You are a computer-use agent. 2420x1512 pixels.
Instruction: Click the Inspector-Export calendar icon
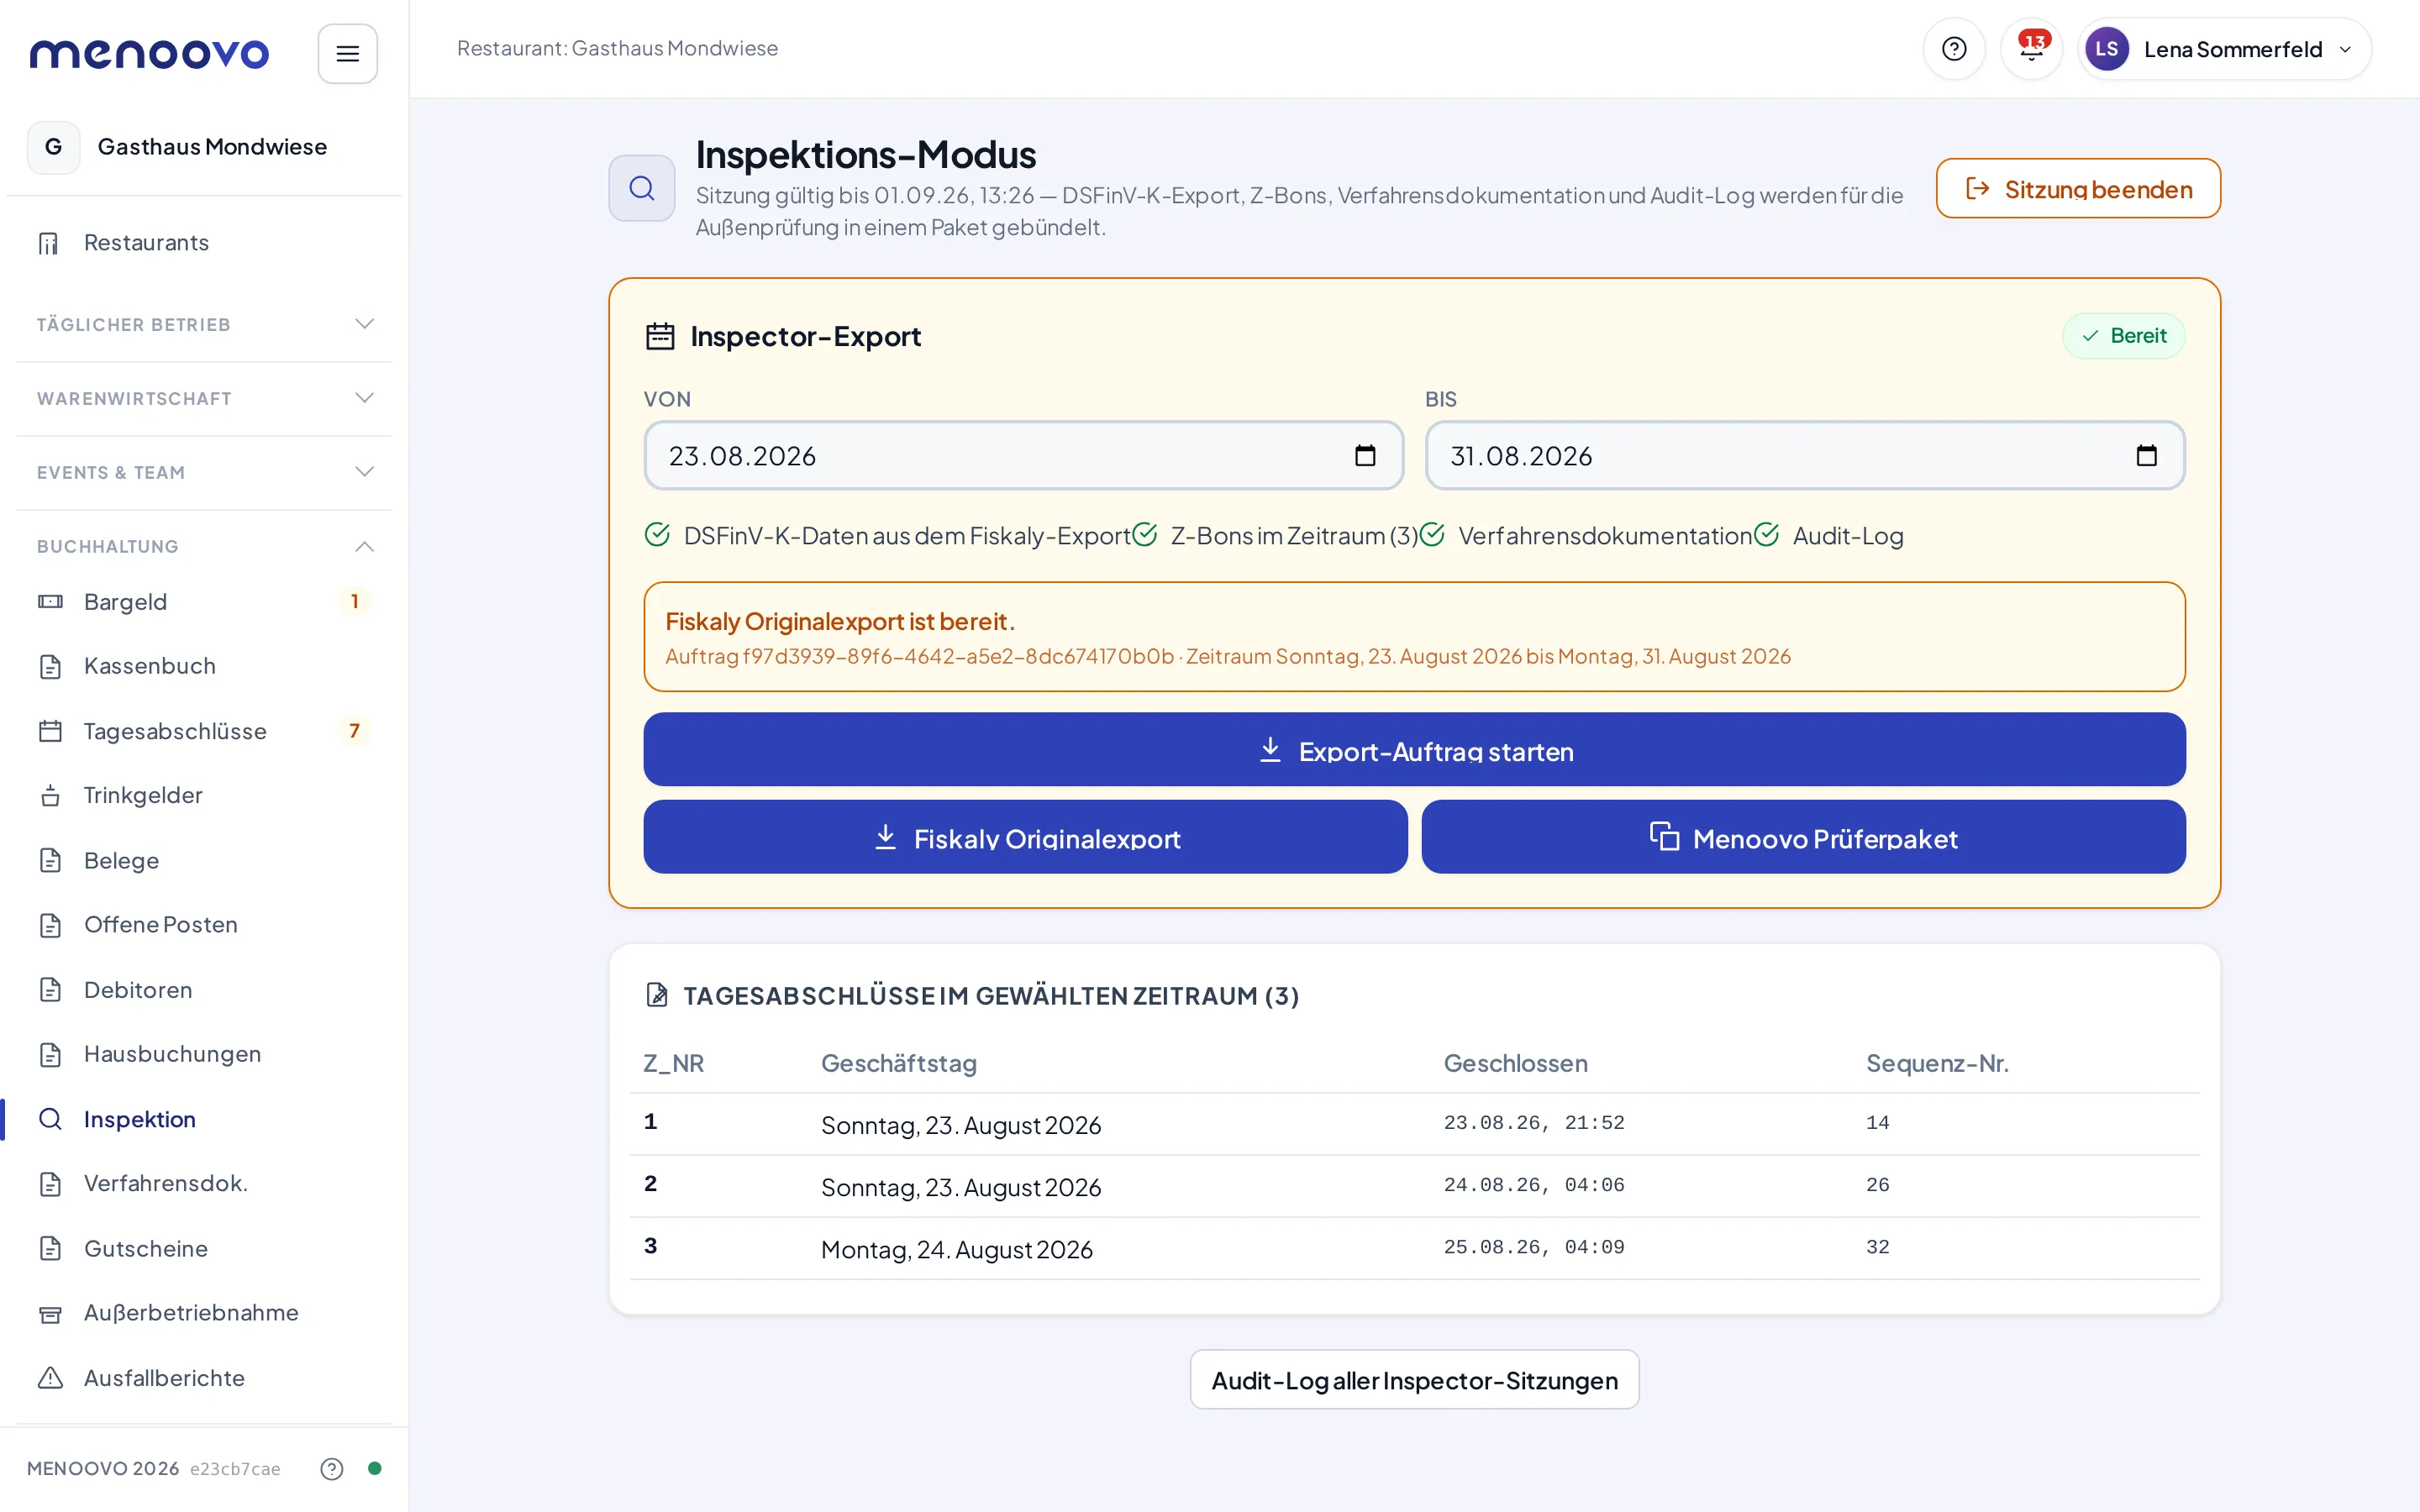pyautogui.click(x=660, y=336)
